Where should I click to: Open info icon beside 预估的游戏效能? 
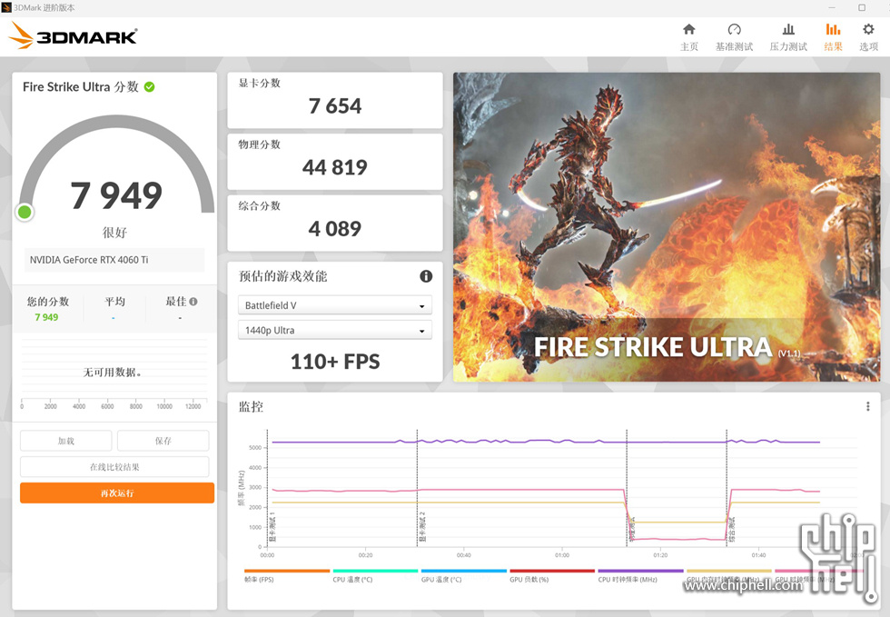[x=426, y=276]
